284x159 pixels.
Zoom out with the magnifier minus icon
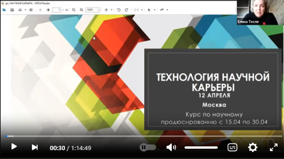point(74,10)
